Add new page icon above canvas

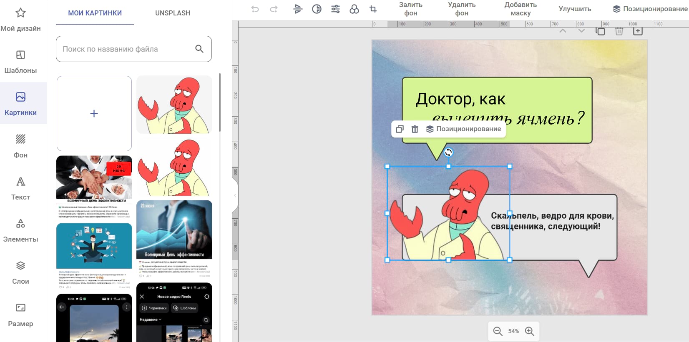pos(638,31)
